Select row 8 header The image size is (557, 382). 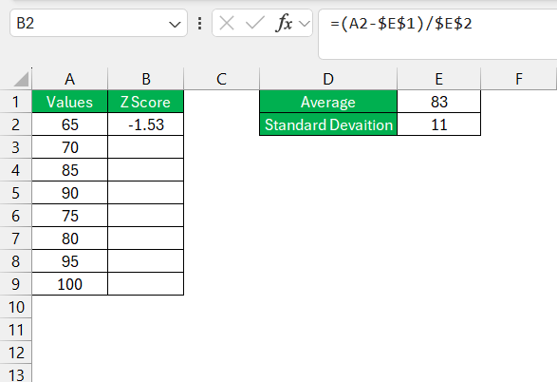(15, 261)
